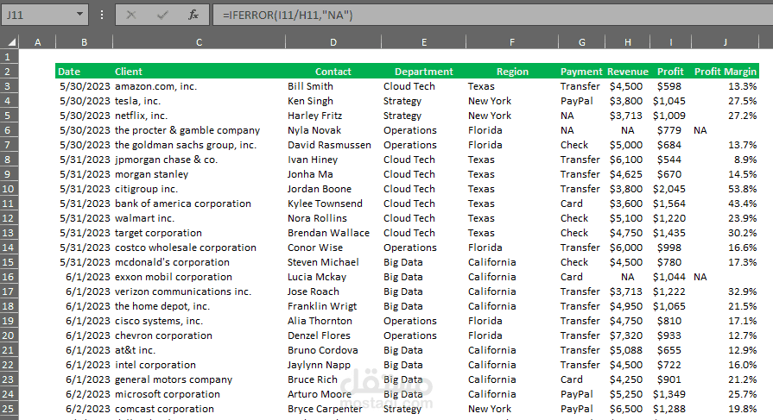Select column H header
Screen dimensions: 773x420
(628, 42)
